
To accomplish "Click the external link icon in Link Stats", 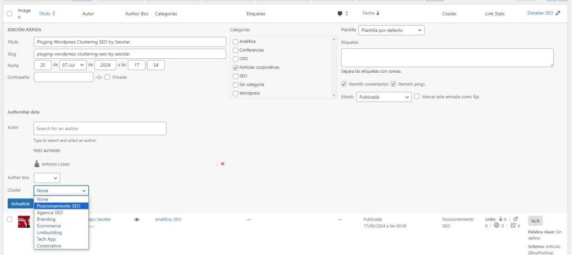I will pyautogui.click(x=515, y=219).
